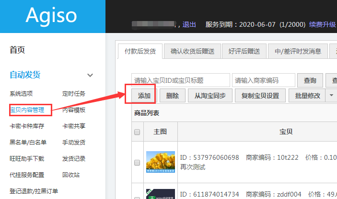The image size is (337, 199).
Task: Tick the select-all checkbox in table header
Action: [x=137, y=132]
